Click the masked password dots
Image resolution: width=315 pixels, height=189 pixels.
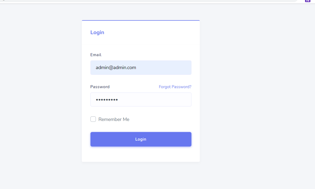pos(107,100)
